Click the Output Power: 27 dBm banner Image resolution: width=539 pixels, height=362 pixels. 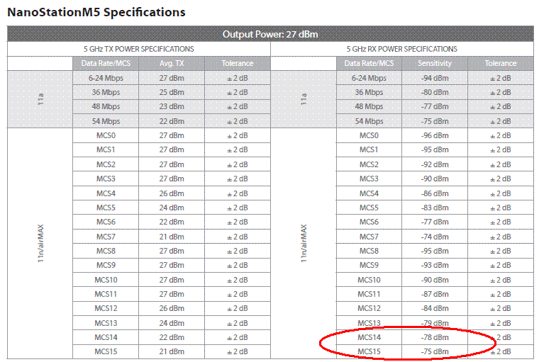point(269,34)
